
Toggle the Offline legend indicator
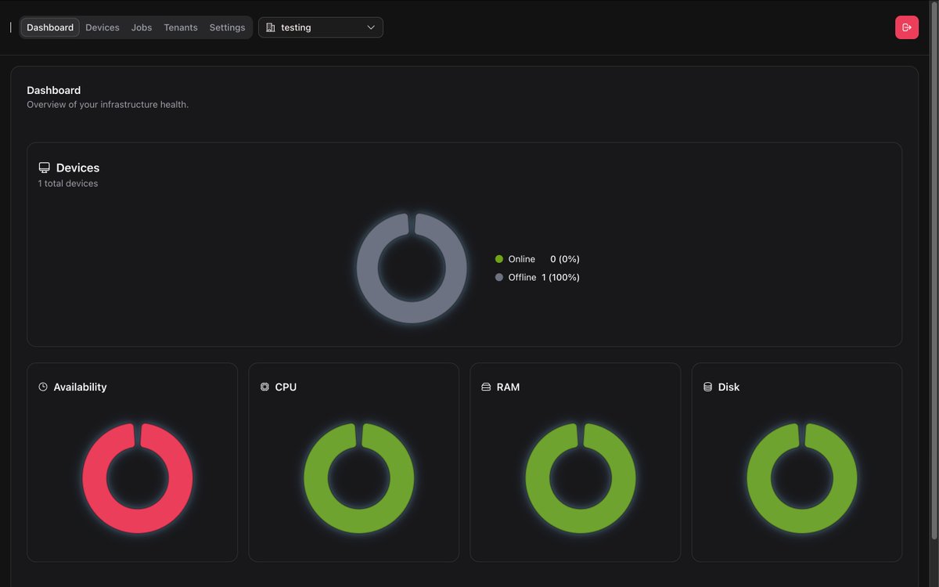click(498, 277)
